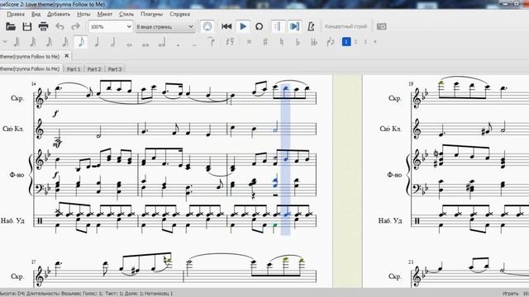529x297 pixels.
Task: Redo the last undone action
Action: (x=75, y=26)
